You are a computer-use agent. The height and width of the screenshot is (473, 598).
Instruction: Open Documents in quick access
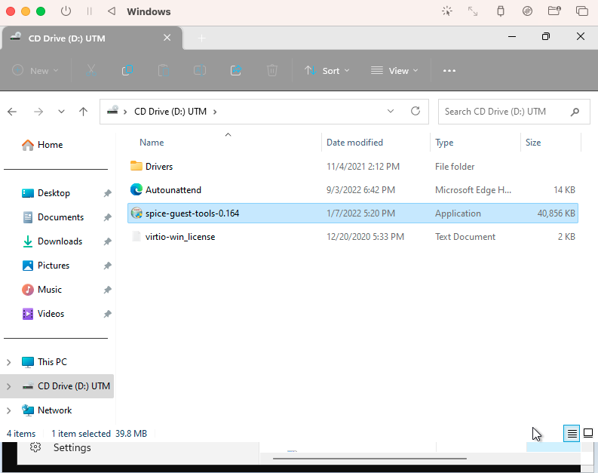54,217
